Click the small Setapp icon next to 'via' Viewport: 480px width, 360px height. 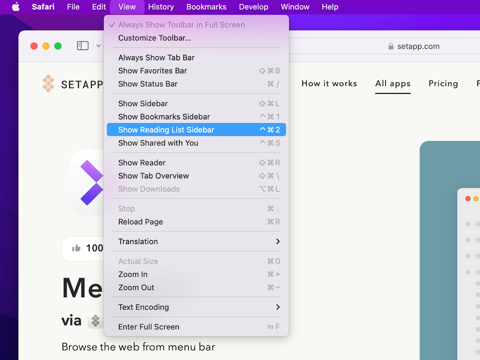[x=95, y=321]
